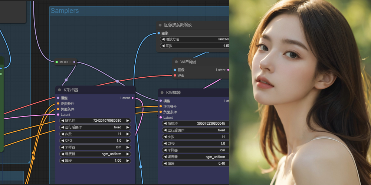Click collapse dot of K采样器 with 降噪 0.40
Screen dimensions: 371x185
[162, 93]
